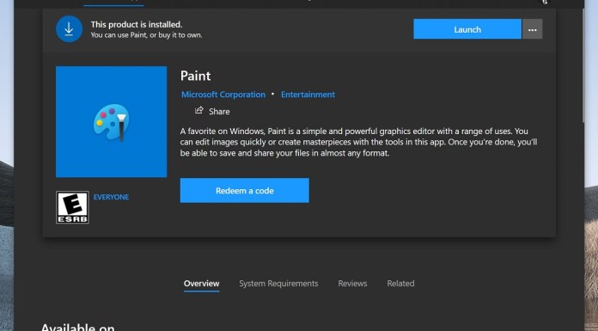Click the Paint palette app tile
598x331 pixels.
click(x=112, y=122)
